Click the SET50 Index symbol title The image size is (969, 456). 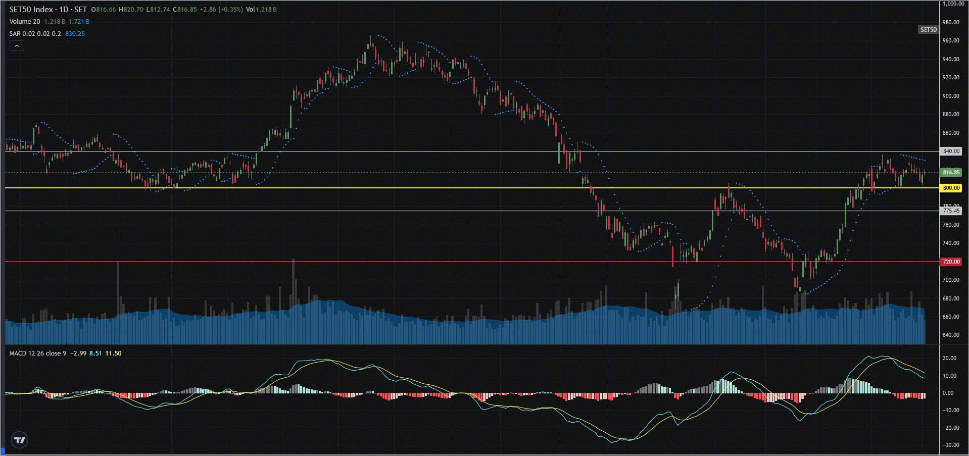(31, 10)
